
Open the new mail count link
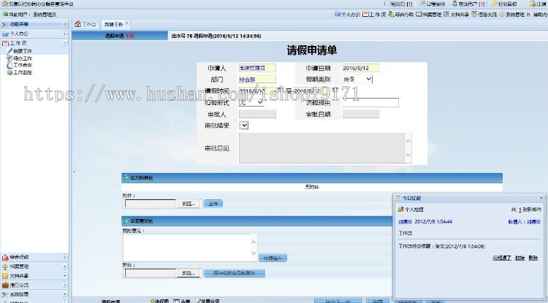(520, 210)
